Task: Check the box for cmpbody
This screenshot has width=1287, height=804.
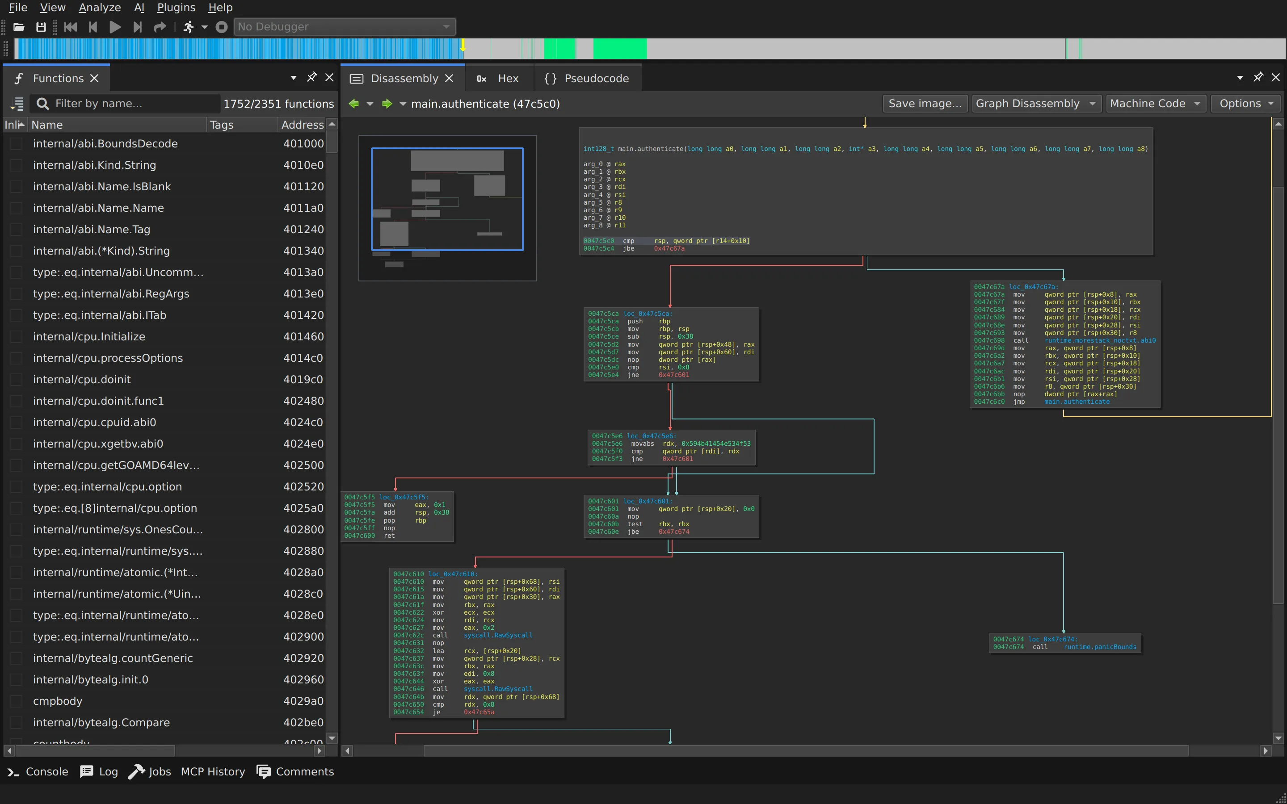Action: [x=17, y=701]
